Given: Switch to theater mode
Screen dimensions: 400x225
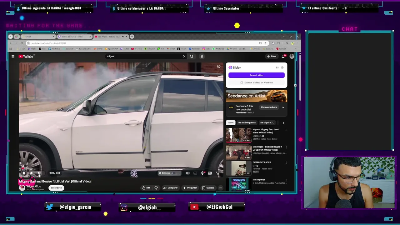Looking at the screenshot, I should point(210,173).
